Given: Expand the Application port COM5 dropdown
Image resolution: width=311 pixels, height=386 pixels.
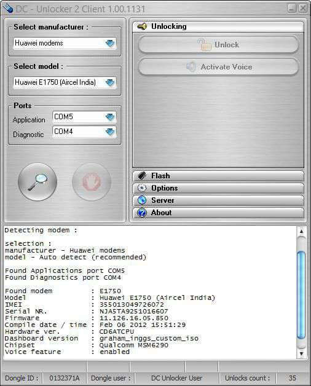Looking at the screenshot, I should pos(110,117).
